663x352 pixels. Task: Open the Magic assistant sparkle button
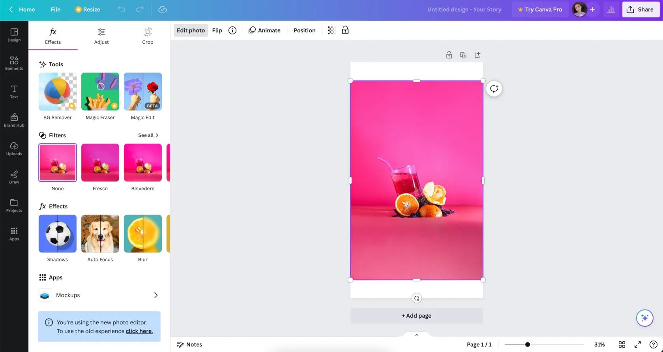(644, 318)
